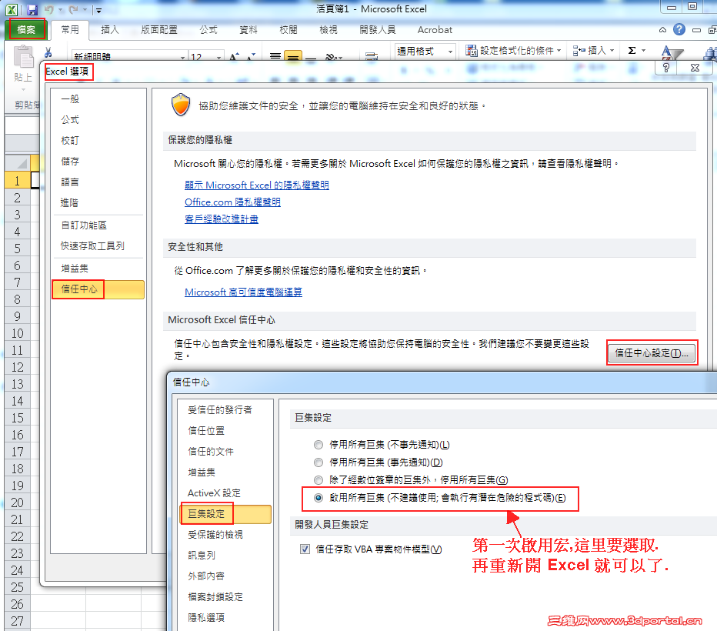Select 自訂功能區 in Excel Options list
Screen dimensions: 717x631
click(98, 225)
